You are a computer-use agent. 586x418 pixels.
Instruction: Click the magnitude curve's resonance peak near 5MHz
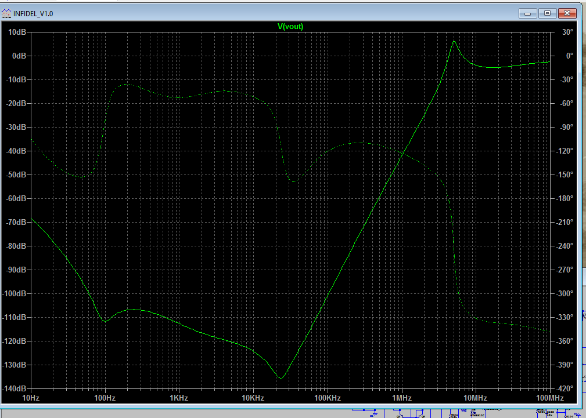[454, 41]
